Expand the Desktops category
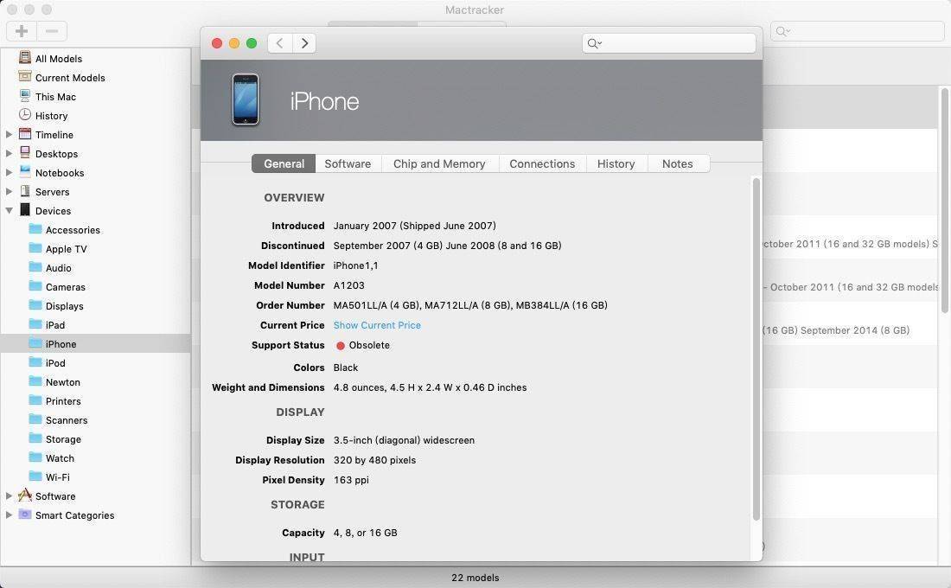 (10, 154)
